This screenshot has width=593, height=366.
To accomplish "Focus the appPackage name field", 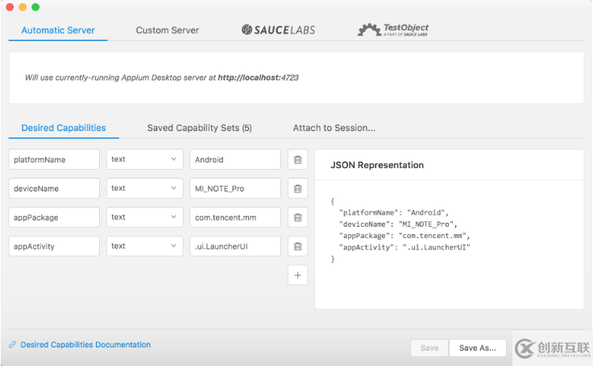I will [x=54, y=217].
